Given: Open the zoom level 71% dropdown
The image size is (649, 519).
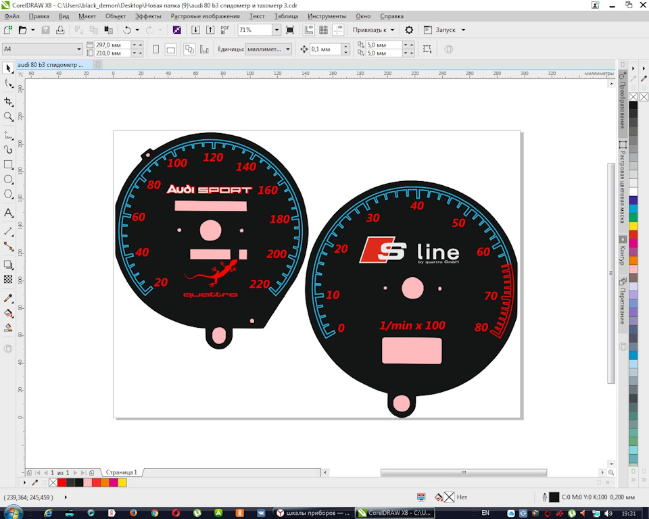Looking at the screenshot, I should (x=277, y=30).
